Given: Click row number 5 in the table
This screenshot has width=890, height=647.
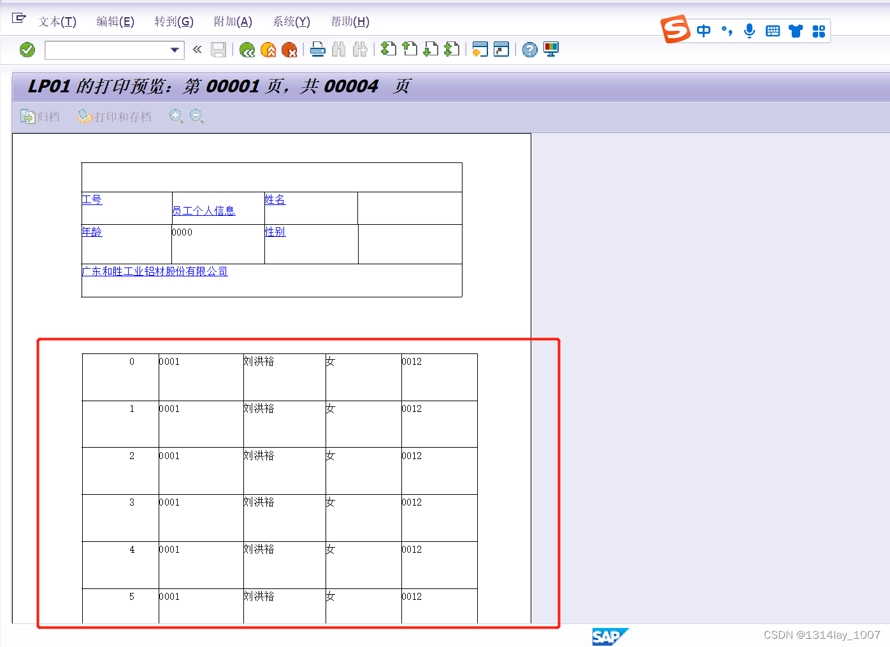Looking at the screenshot, I should click(x=132, y=597).
